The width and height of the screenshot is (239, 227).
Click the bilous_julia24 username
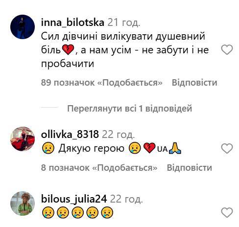pyautogui.click(x=74, y=199)
